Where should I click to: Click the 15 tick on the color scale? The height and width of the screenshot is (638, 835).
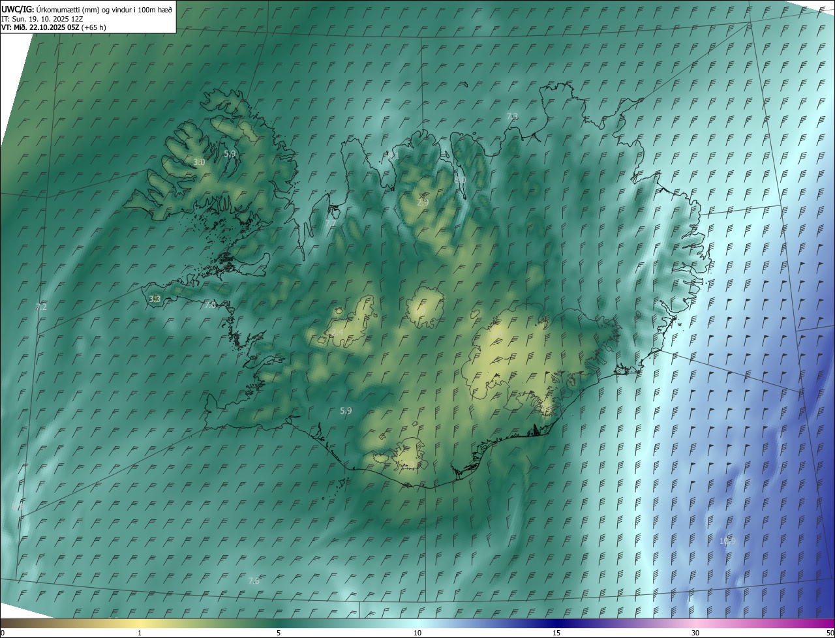(556, 633)
